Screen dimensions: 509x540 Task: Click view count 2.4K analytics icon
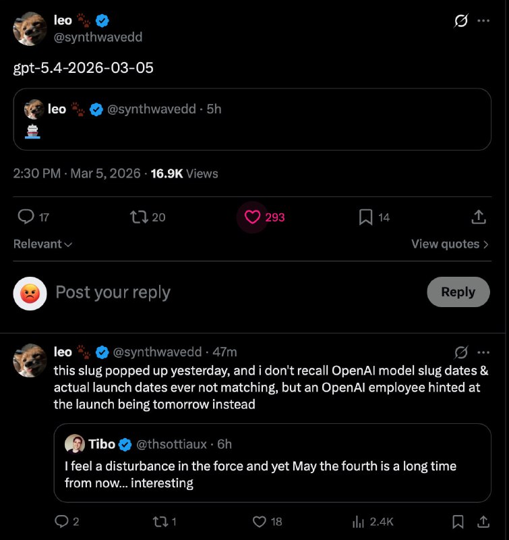[x=358, y=521]
